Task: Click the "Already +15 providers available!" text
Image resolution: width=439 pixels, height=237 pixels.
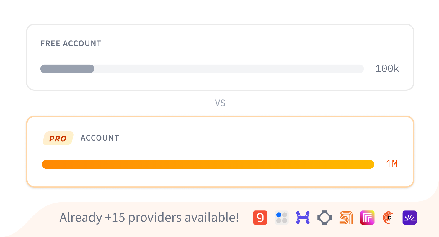Action: (x=149, y=218)
